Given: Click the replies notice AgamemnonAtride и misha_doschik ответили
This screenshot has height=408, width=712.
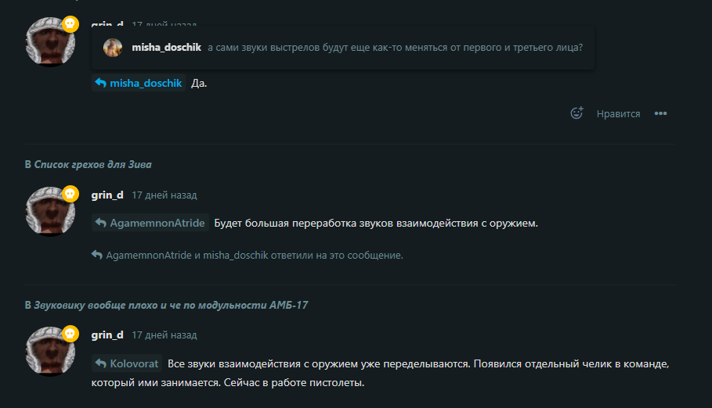Looking at the screenshot, I should pyautogui.click(x=247, y=256).
